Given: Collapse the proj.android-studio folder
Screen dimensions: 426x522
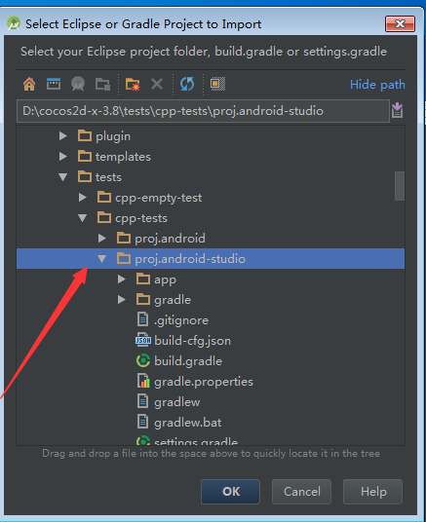Looking at the screenshot, I should point(101,259).
